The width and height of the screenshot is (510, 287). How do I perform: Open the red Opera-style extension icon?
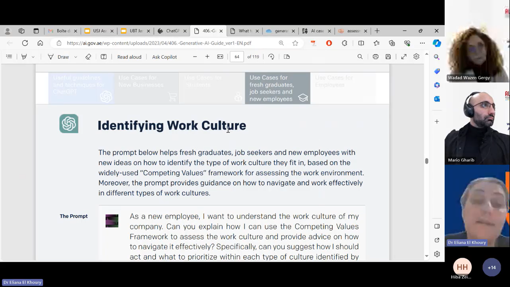329,43
